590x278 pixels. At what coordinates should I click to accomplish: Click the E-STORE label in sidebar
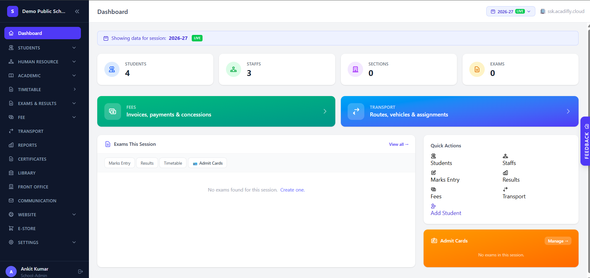click(x=27, y=229)
